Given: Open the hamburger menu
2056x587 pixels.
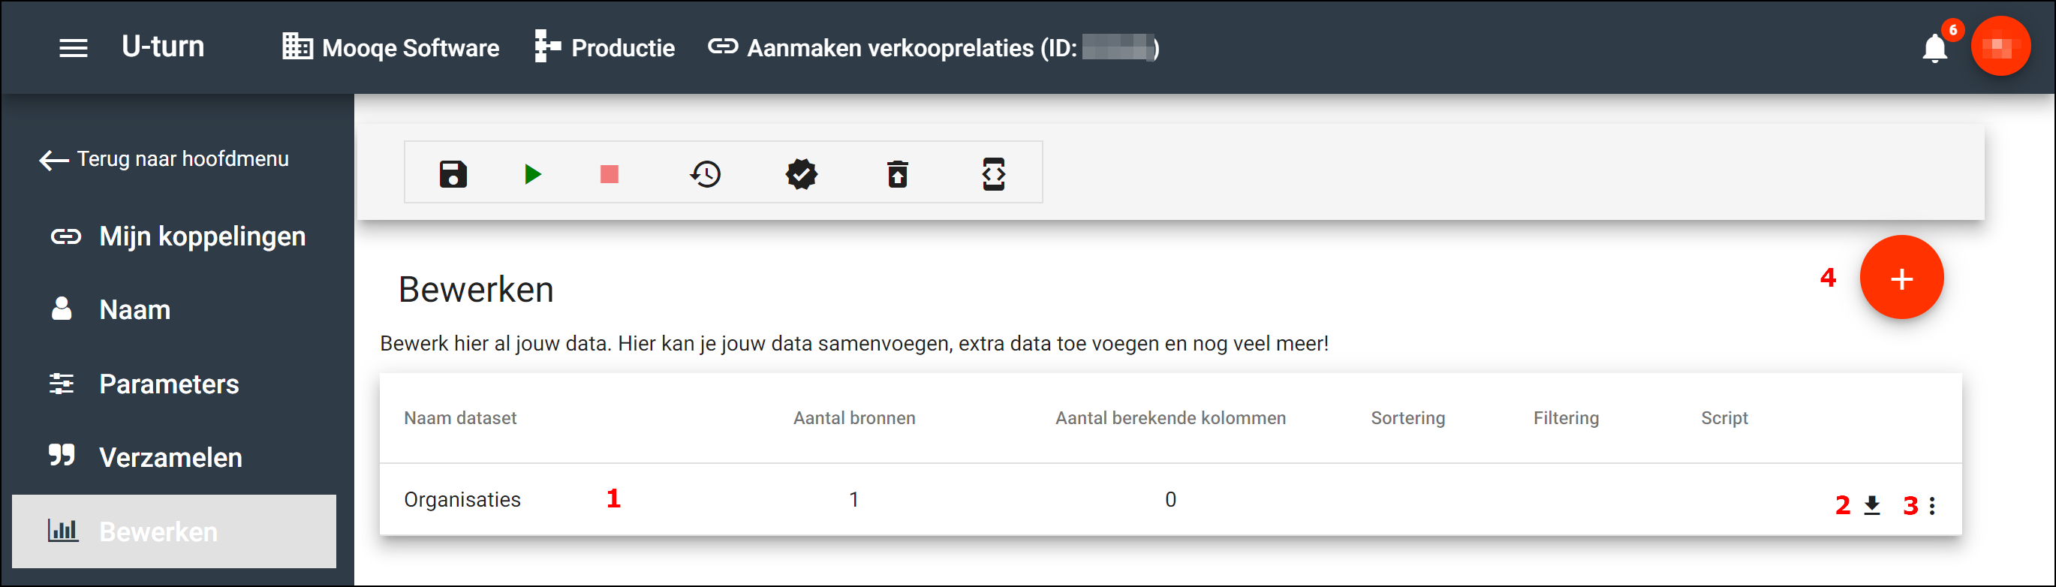Looking at the screenshot, I should tap(74, 49).
